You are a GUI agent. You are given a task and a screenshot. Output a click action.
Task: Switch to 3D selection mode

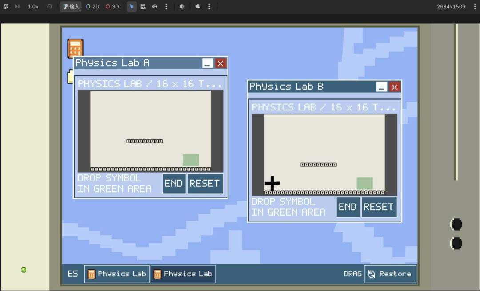point(112,6)
